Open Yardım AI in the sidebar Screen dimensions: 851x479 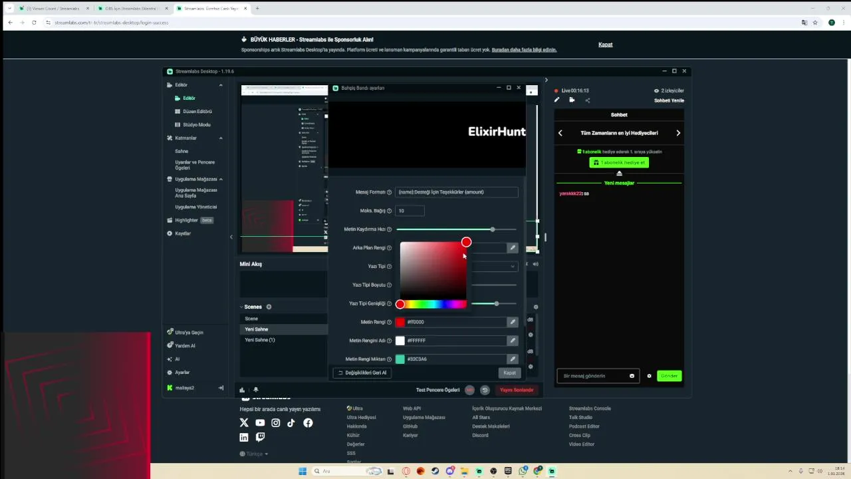pos(181,345)
